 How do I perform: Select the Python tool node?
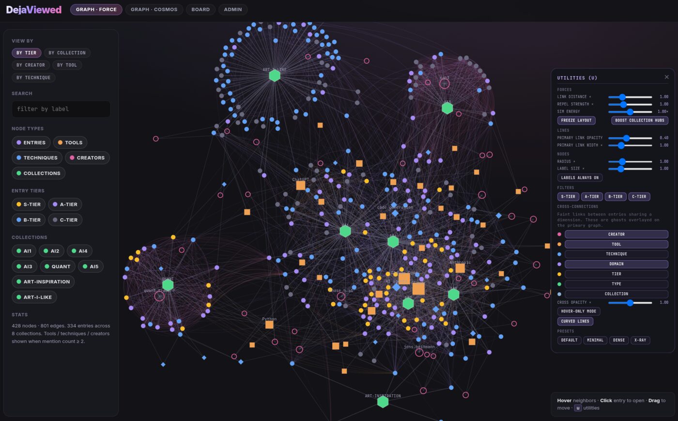(x=269, y=324)
